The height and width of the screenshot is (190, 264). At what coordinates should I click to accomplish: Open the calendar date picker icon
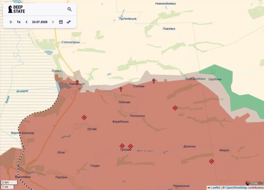click(x=61, y=22)
